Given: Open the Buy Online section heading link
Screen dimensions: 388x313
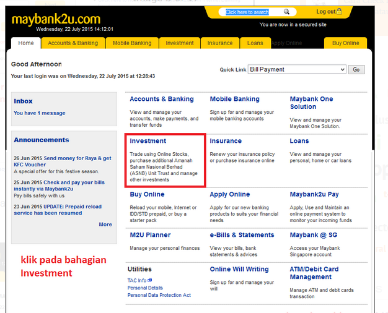Looking at the screenshot, I should (148, 194).
